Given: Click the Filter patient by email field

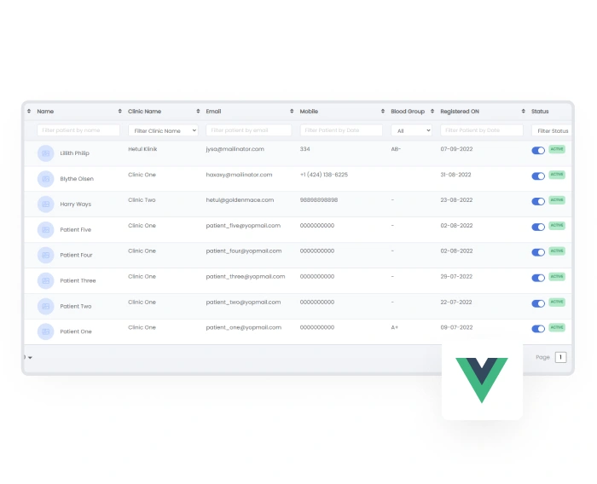Looking at the screenshot, I should click(249, 130).
